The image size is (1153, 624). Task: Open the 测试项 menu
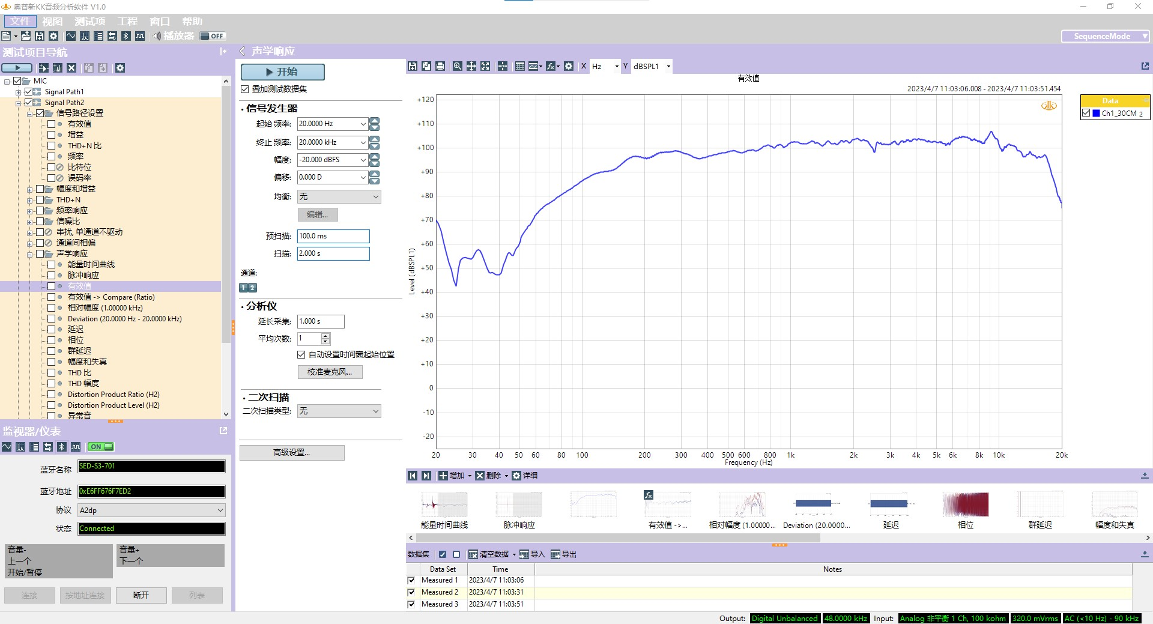(x=90, y=21)
